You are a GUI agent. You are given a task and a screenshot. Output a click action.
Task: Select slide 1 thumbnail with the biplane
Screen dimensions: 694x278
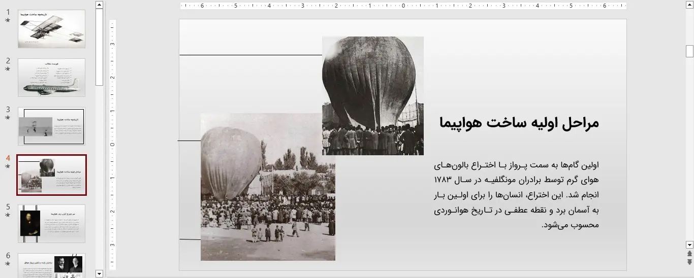[x=51, y=29]
